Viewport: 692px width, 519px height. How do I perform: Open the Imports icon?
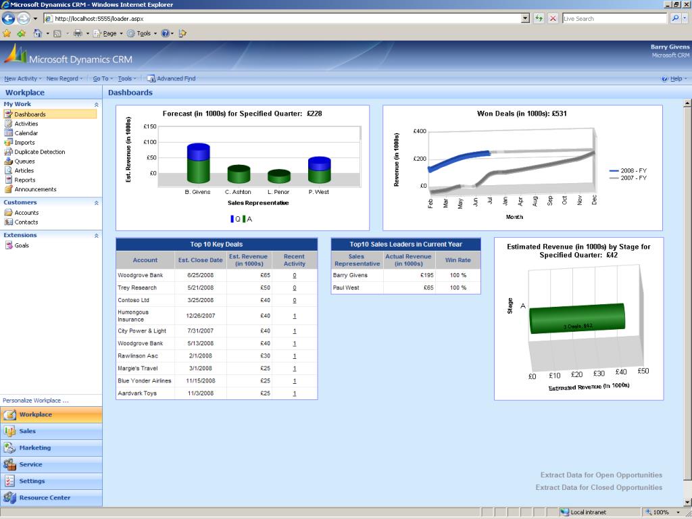(8, 143)
